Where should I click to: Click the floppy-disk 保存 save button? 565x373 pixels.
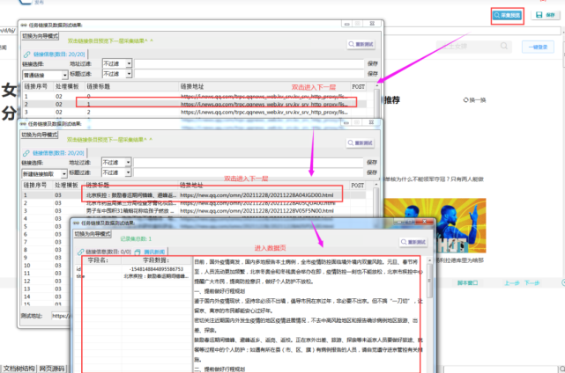pyautogui.click(x=546, y=15)
